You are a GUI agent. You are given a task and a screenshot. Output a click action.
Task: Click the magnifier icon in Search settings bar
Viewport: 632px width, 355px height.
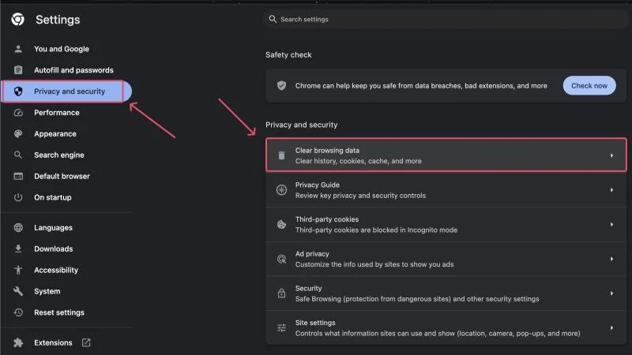tap(273, 19)
